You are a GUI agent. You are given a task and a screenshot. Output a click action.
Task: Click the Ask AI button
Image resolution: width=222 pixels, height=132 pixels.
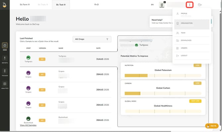(212, 126)
